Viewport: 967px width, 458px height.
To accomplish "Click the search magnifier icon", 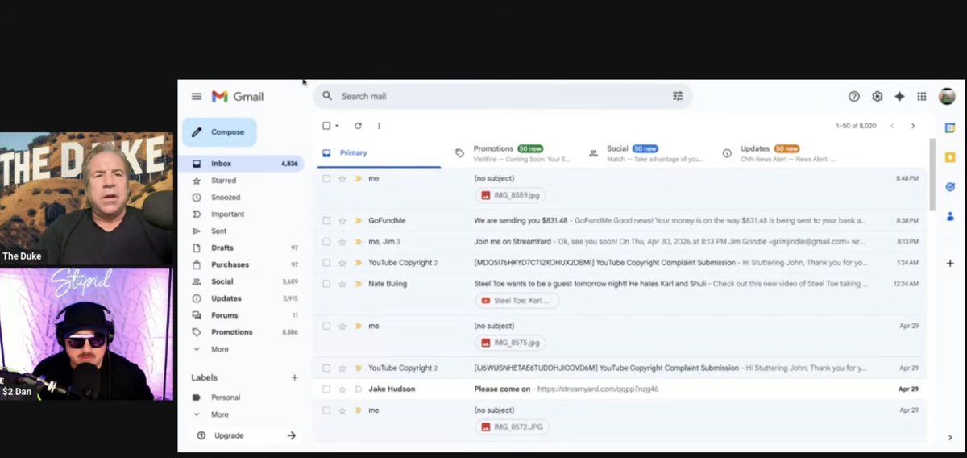I will coord(327,96).
